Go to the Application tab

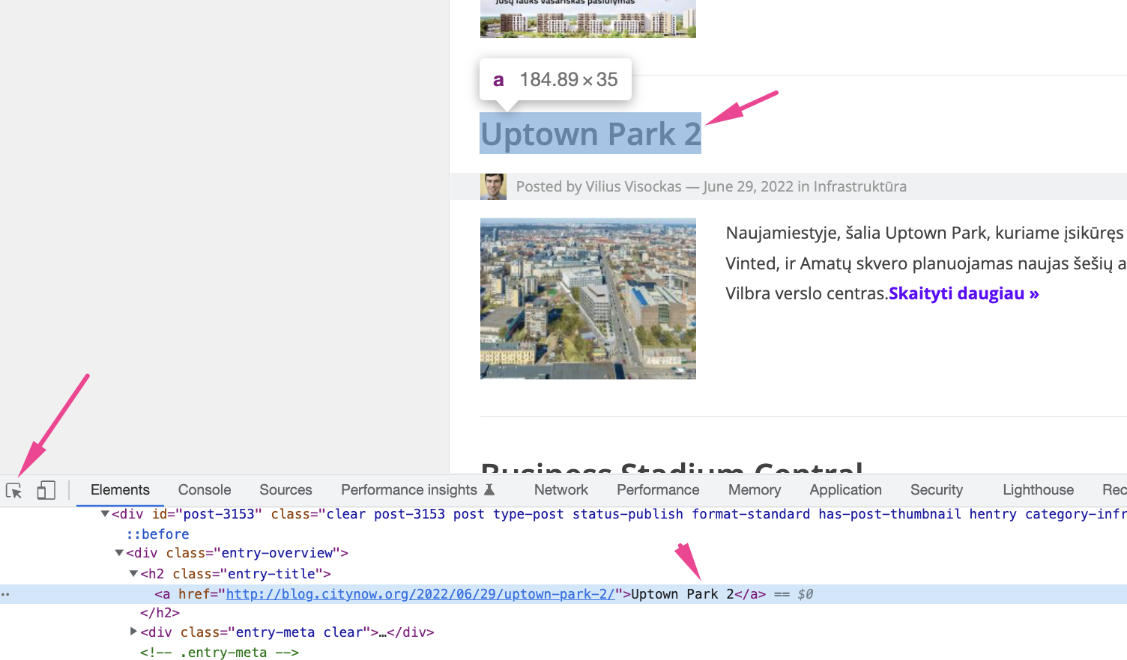tap(845, 490)
